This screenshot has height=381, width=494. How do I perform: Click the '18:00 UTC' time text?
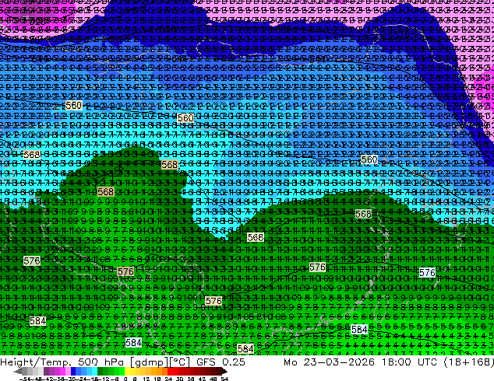pyautogui.click(x=409, y=362)
